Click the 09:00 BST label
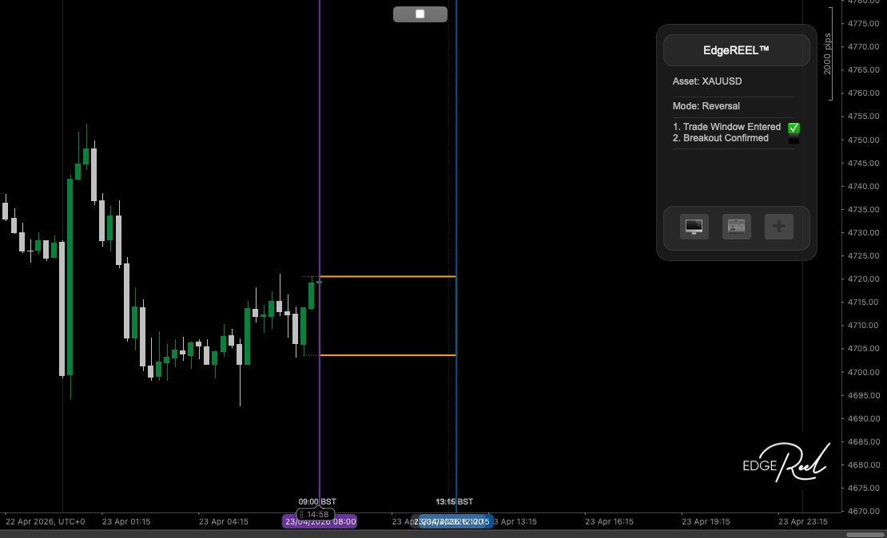 [x=317, y=501]
